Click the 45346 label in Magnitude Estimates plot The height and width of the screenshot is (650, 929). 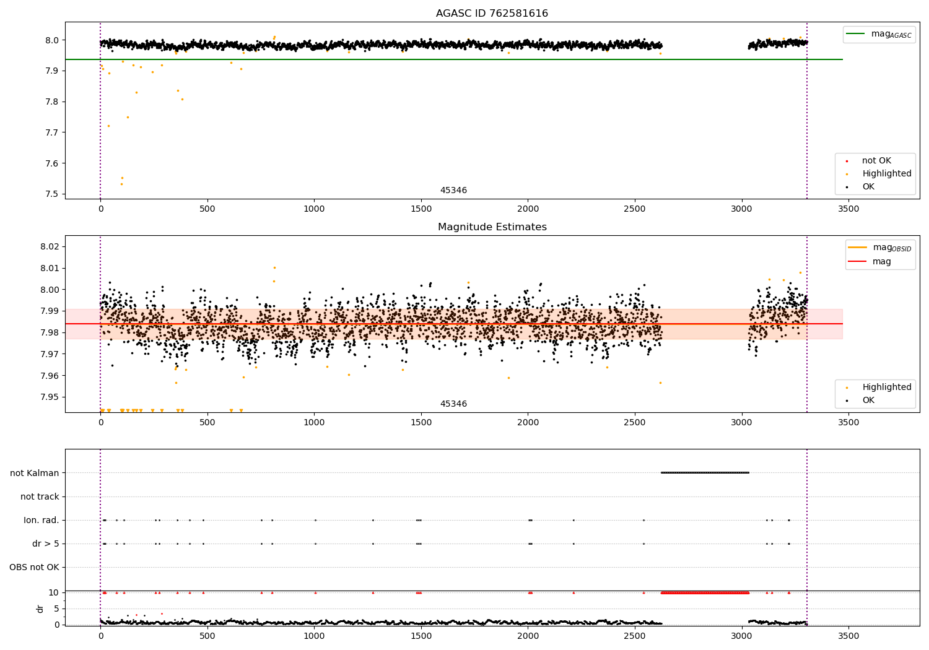coord(453,404)
